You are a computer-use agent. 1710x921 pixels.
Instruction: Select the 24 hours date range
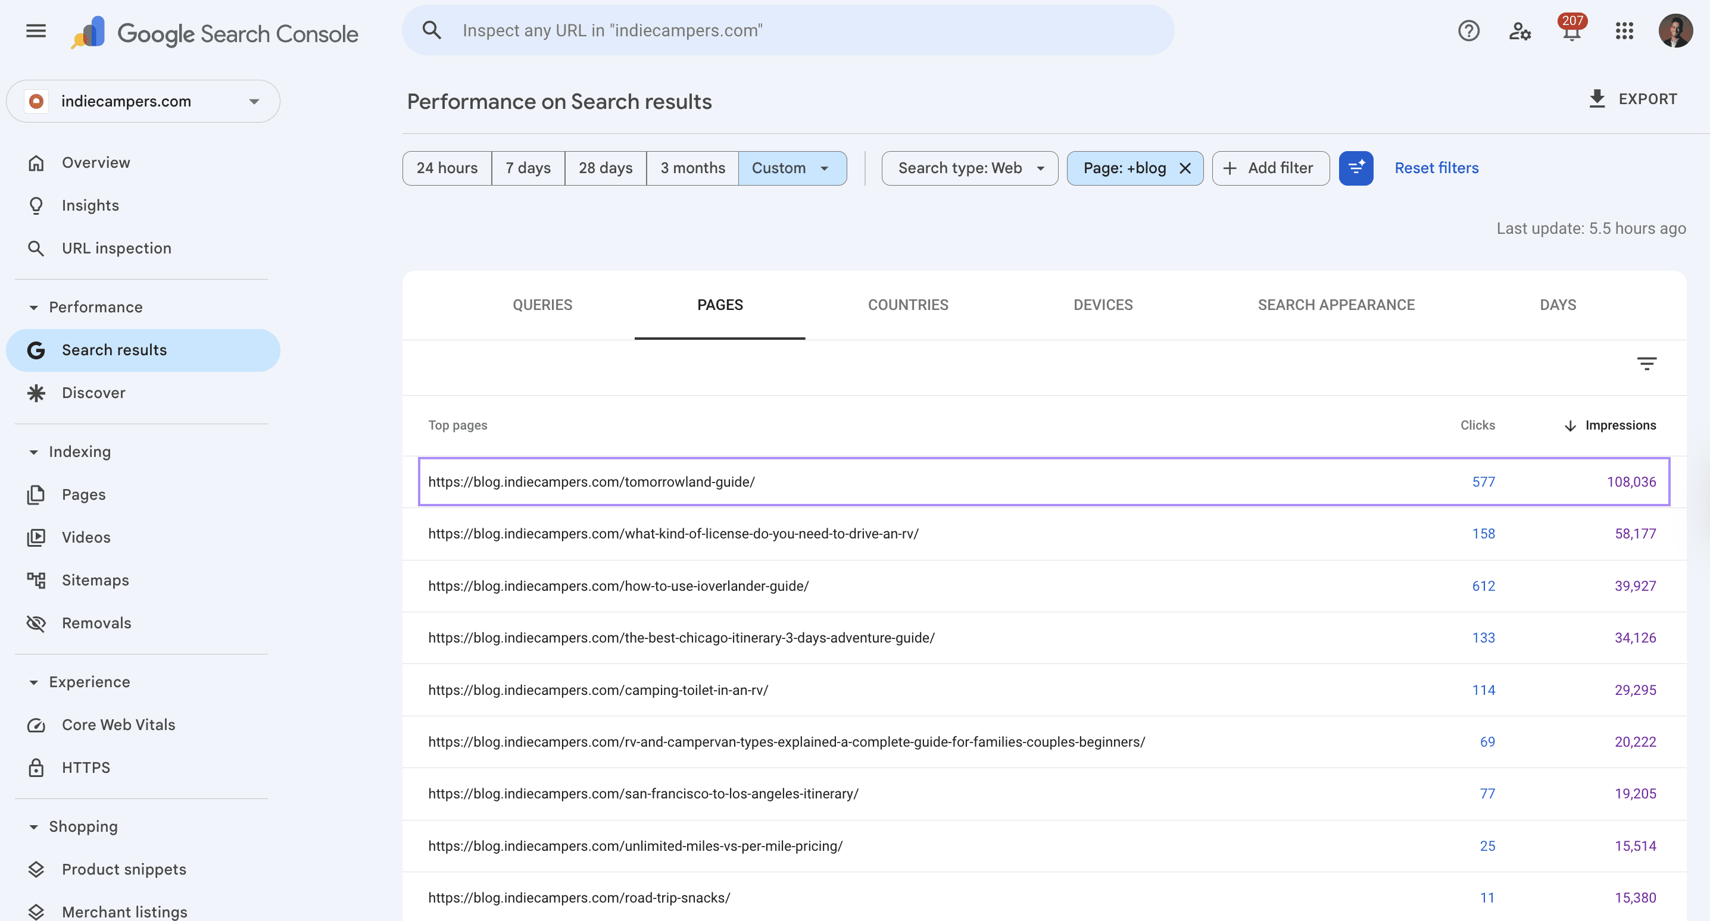tap(447, 168)
